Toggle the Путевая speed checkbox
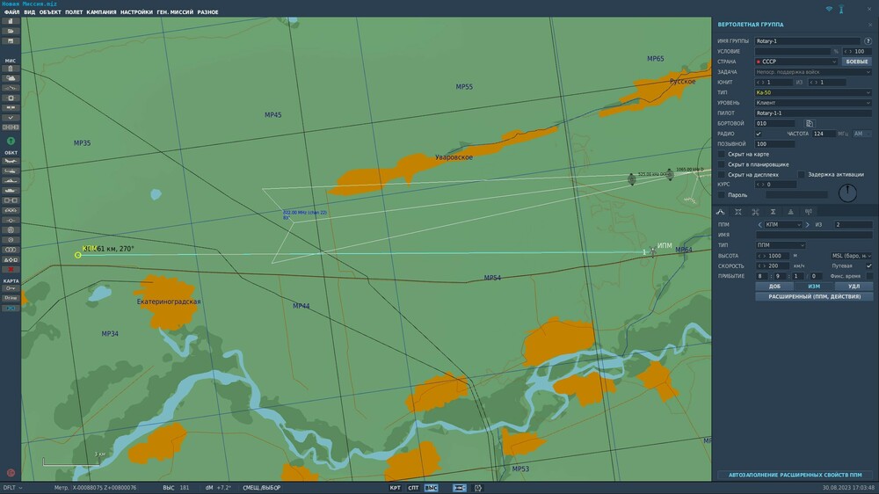 [x=869, y=265]
